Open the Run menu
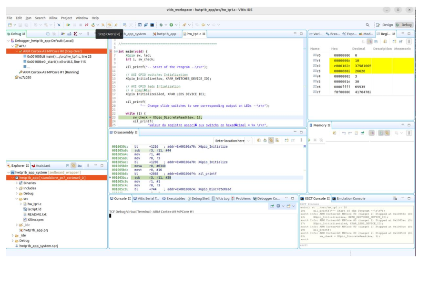This screenshot has width=429, height=285. (x=29, y=18)
